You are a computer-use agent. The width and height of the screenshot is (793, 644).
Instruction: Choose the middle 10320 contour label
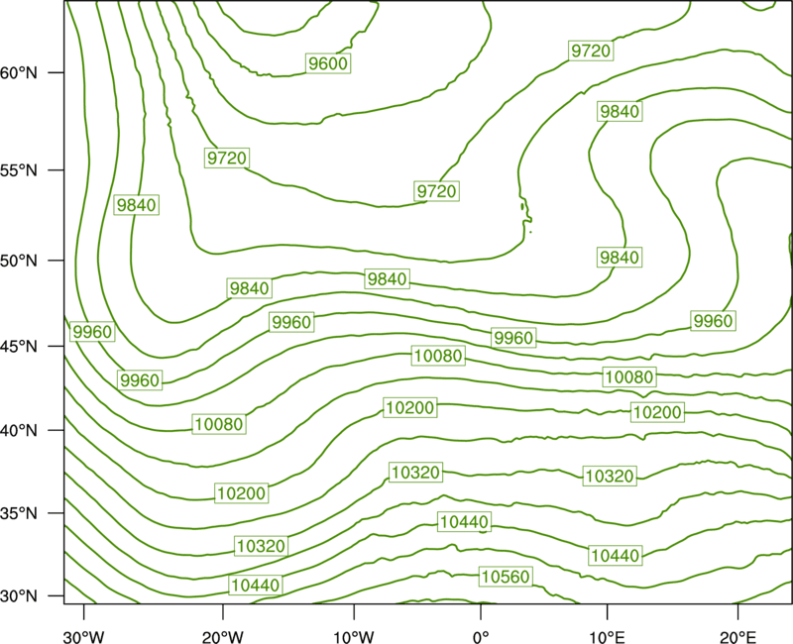click(x=416, y=473)
